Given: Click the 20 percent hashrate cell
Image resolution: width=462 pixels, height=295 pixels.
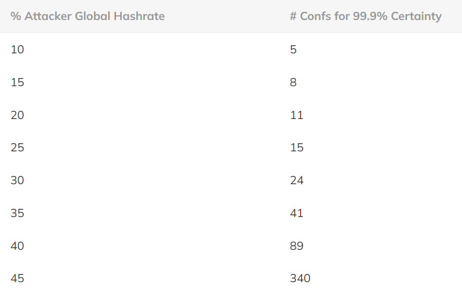Looking at the screenshot, I should point(17,115).
